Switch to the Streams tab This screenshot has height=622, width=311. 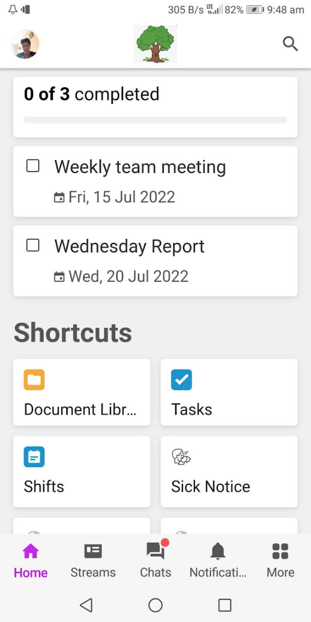click(93, 561)
